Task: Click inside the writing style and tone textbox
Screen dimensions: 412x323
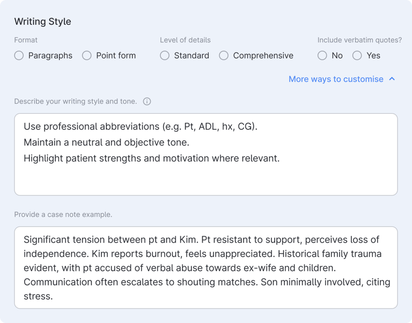Action: 206,155
